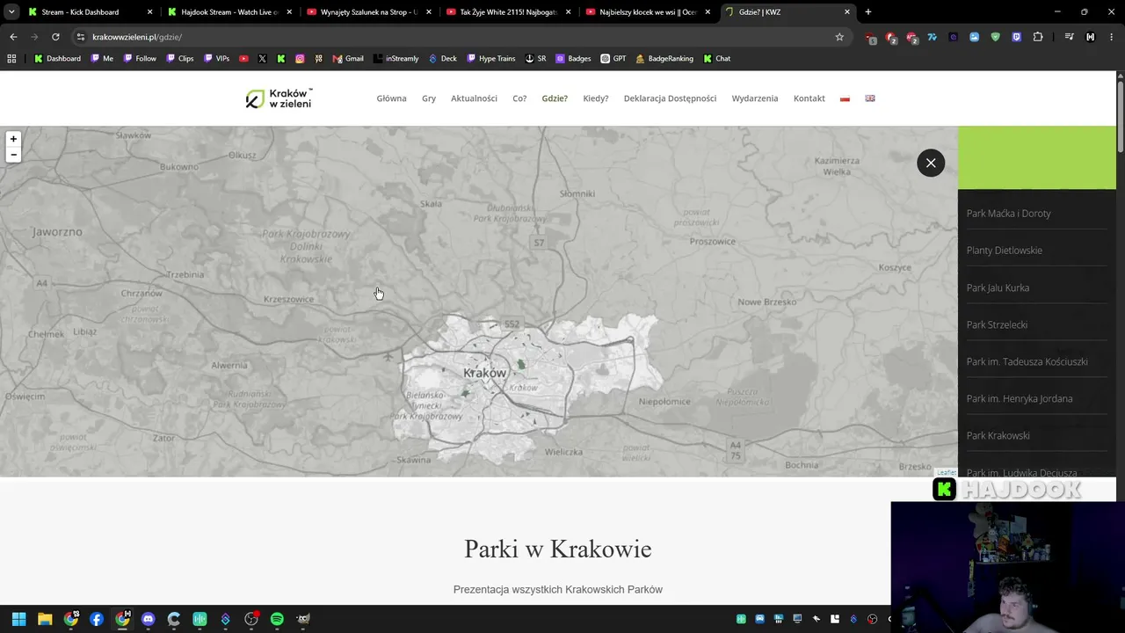The height and width of the screenshot is (633, 1125).
Task: Open the Gry menu item
Action: coord(429,98)
